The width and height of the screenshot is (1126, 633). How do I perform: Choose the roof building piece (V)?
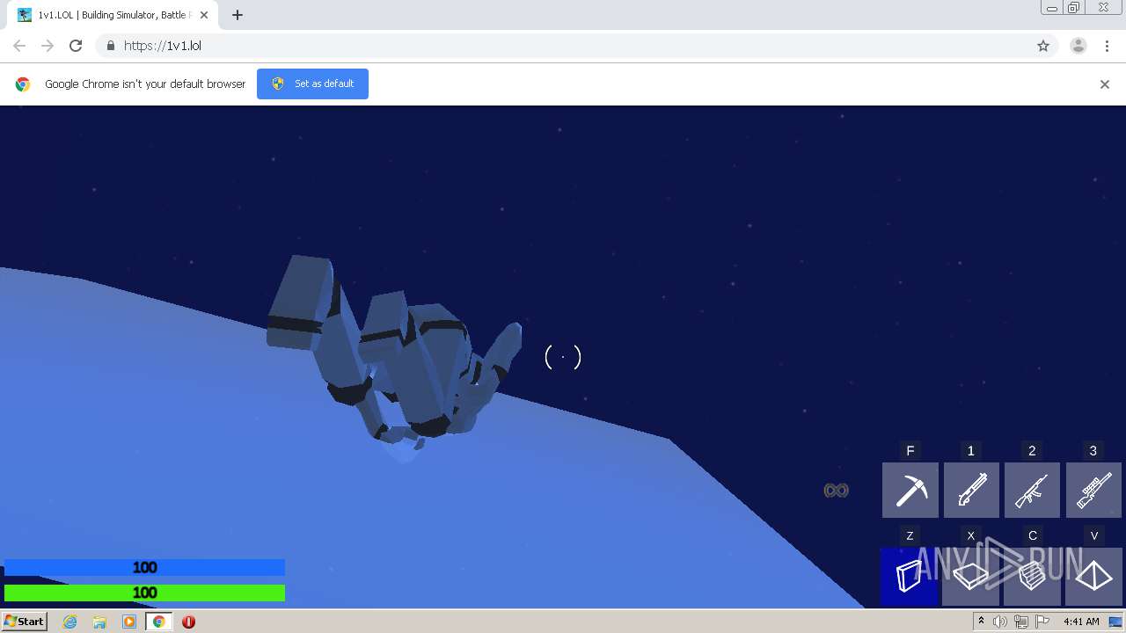pos(1093,577)
